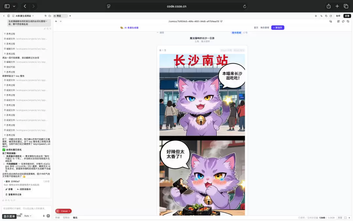
Task: Open preview in new window
Action: pyautogui.click(x=331, y=16)
